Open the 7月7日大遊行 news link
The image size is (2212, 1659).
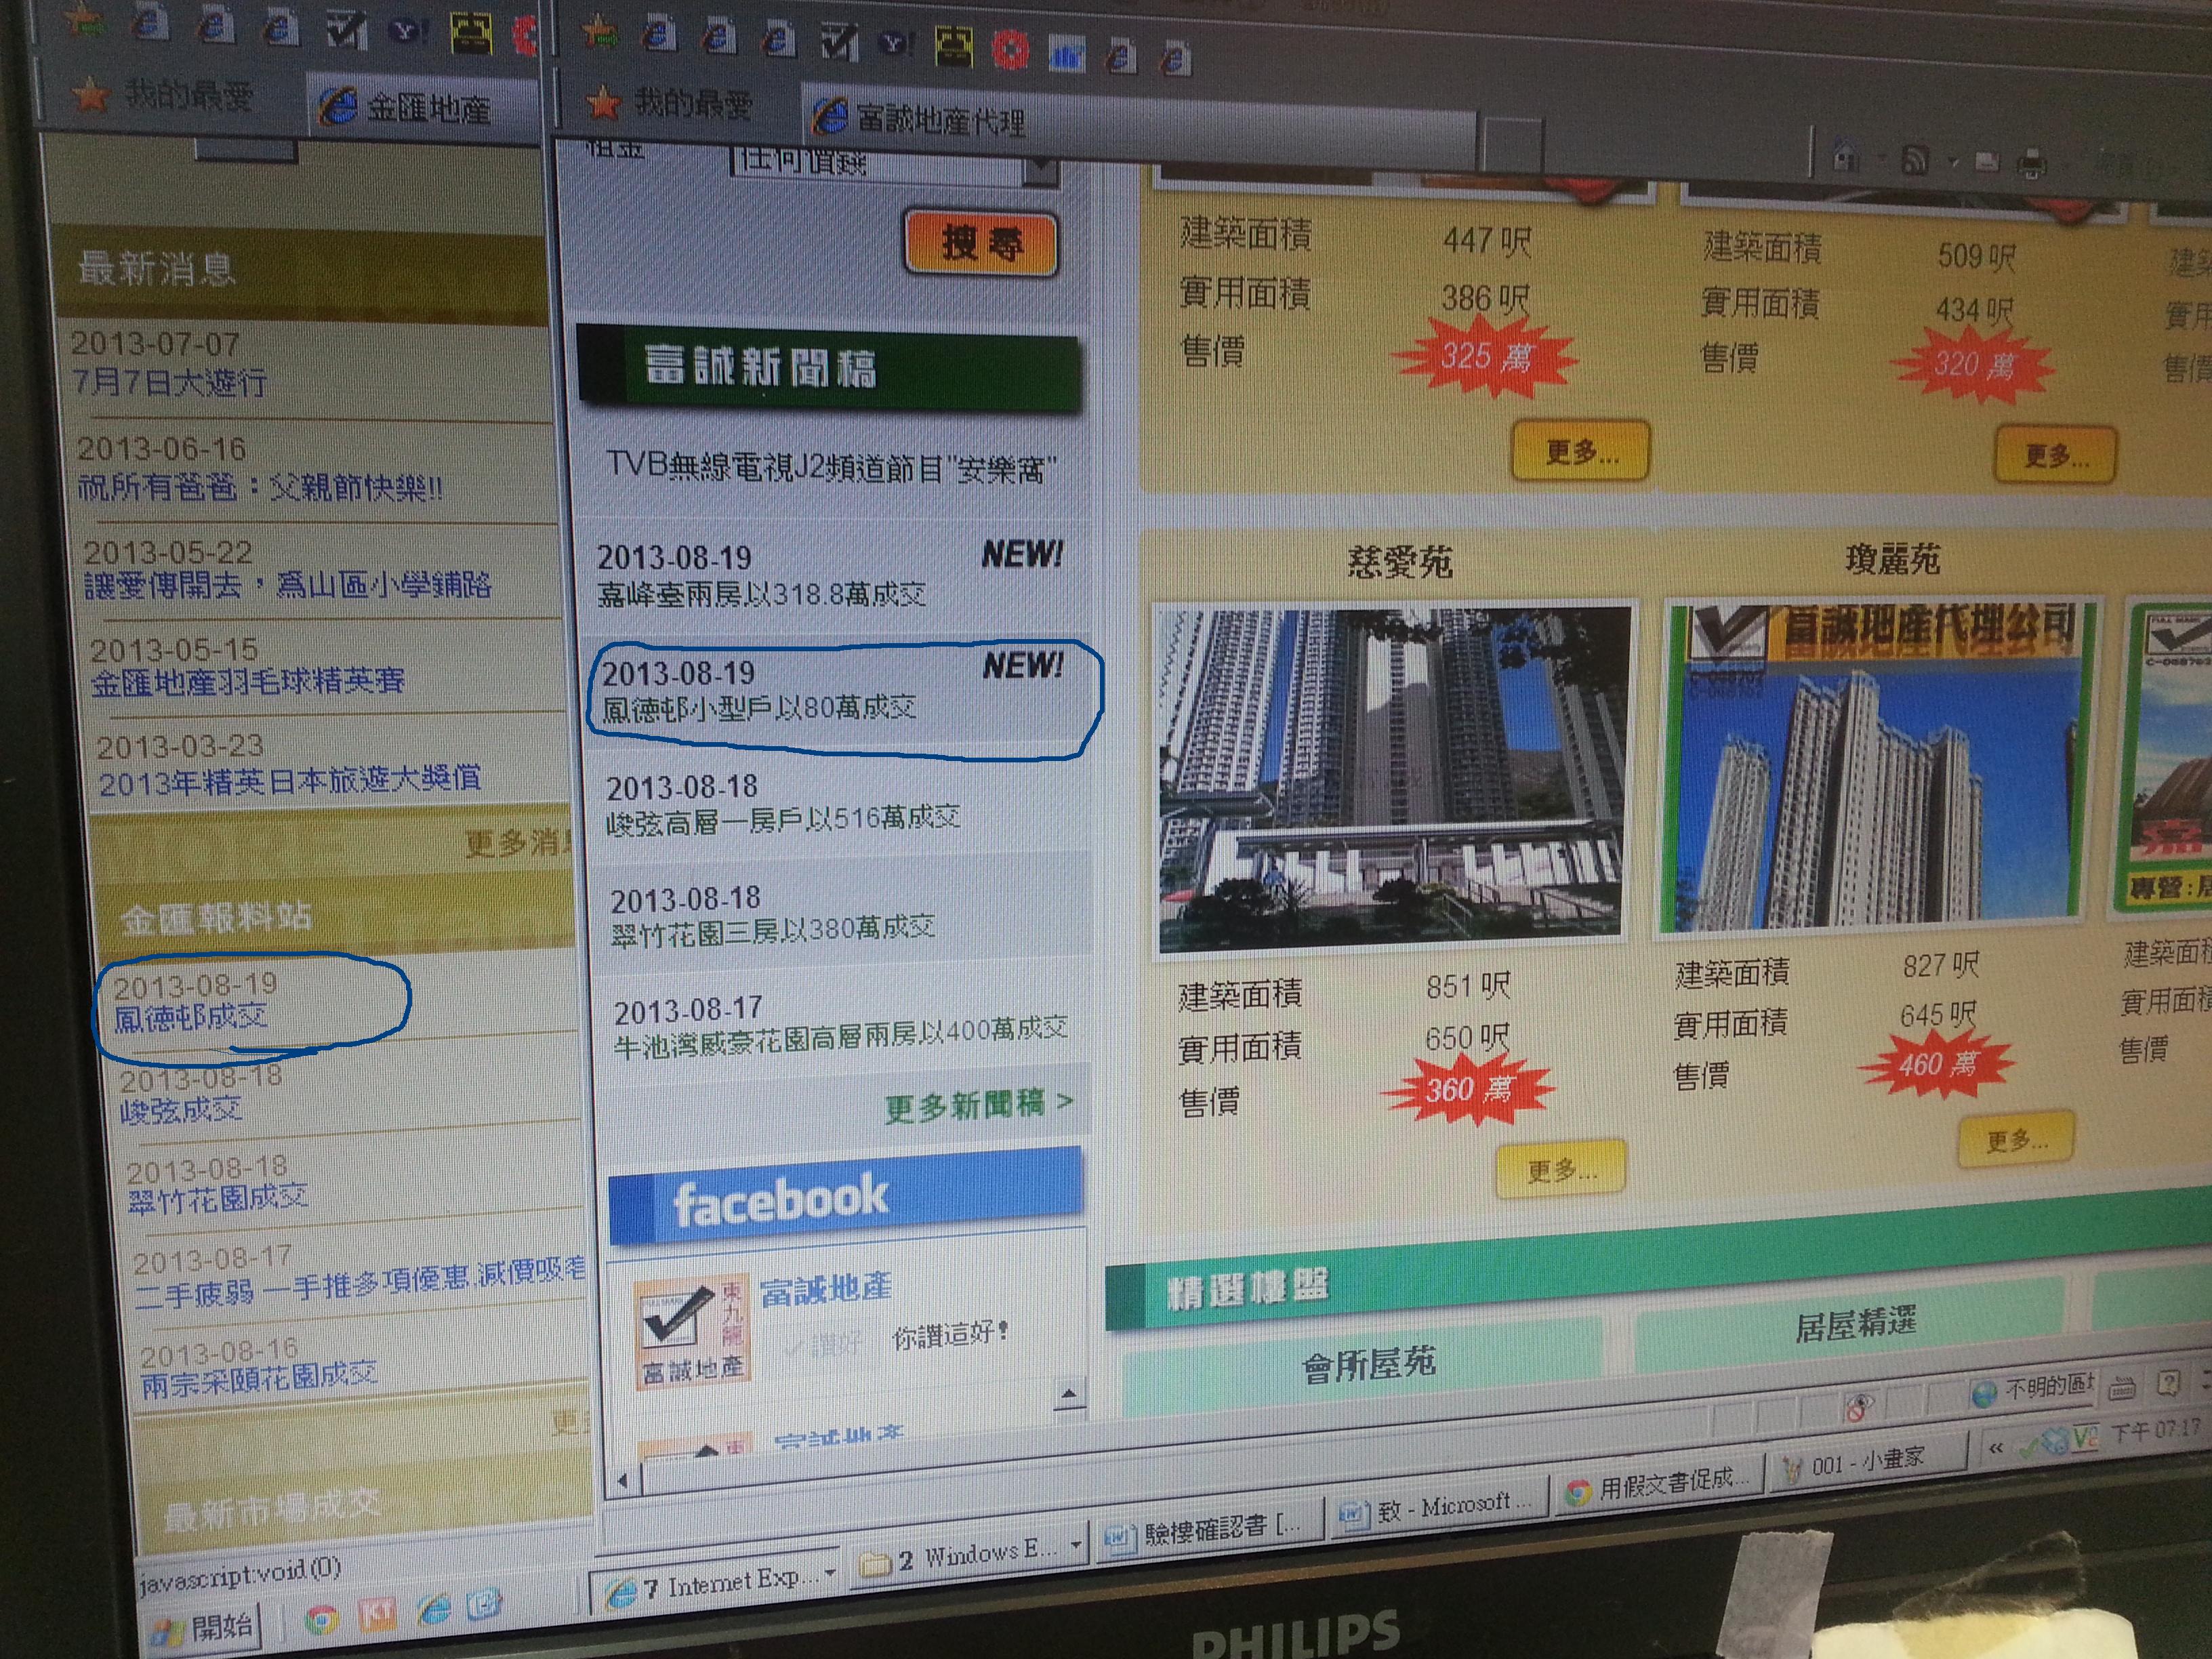click(x=169, y=382)
